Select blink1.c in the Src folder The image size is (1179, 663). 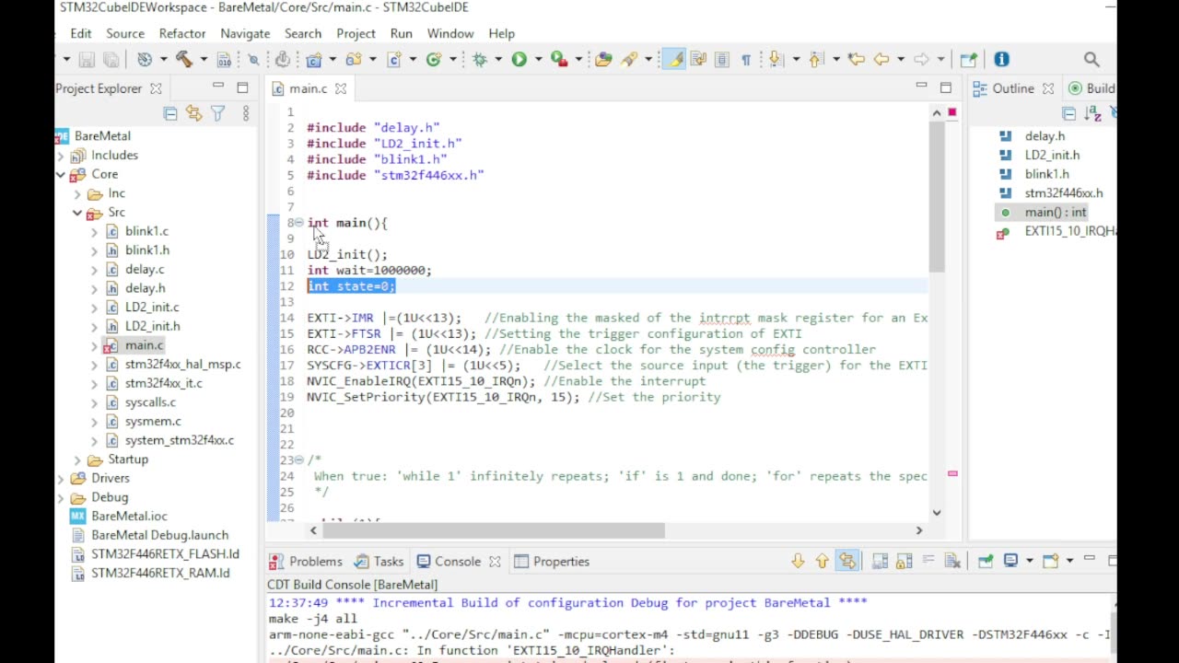[146, 231]
